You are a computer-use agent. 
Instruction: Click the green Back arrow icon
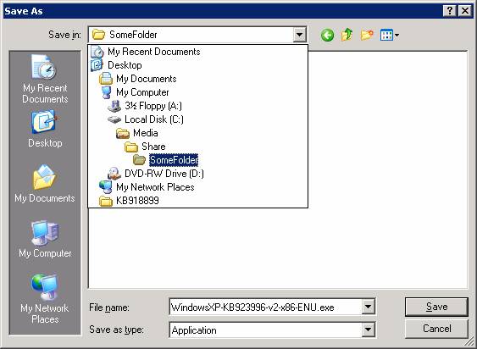click(x=327, y=35)
